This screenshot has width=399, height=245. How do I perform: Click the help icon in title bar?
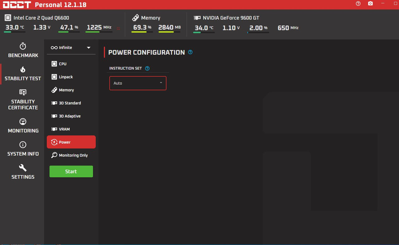(x=358, y=3)
